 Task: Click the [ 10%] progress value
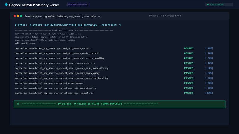tap(209, 49)
